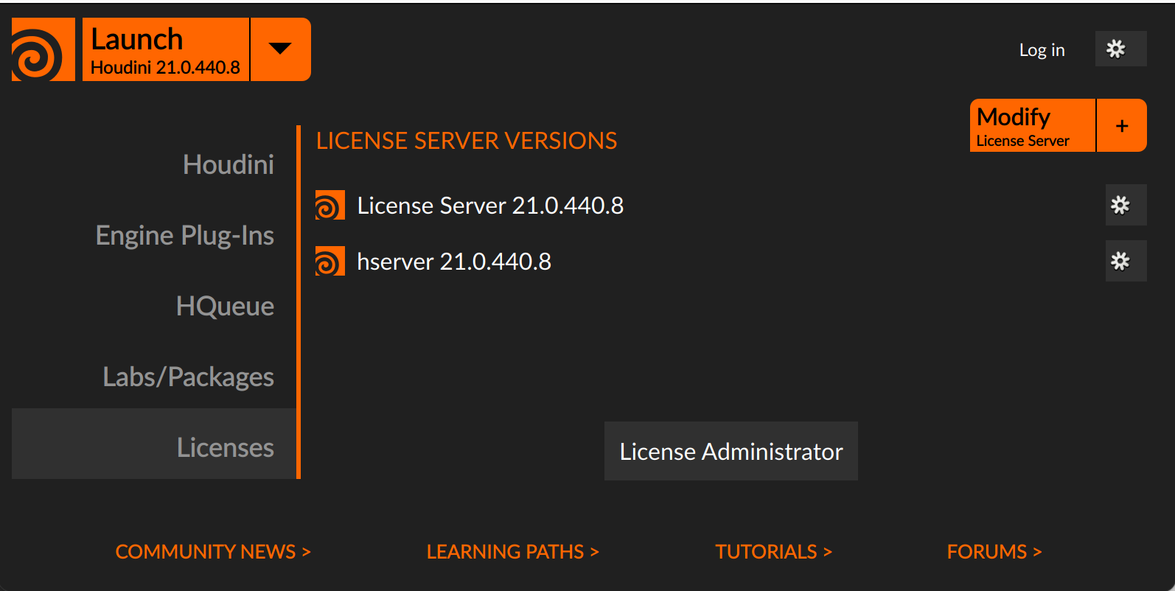This screenshot has height=591, width=1175.
Task: Click the License Server 21.0.440.8 logo icon
Action: pos(330,205)
